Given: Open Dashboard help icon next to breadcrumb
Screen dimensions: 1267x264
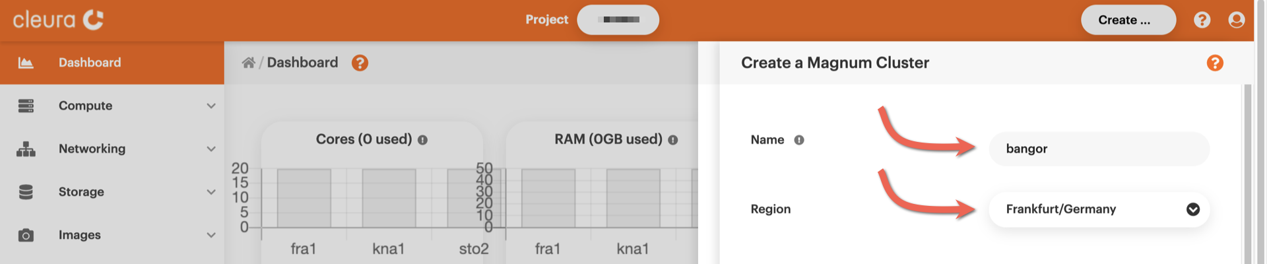Looking at the screenshot, I should point(360,63).
